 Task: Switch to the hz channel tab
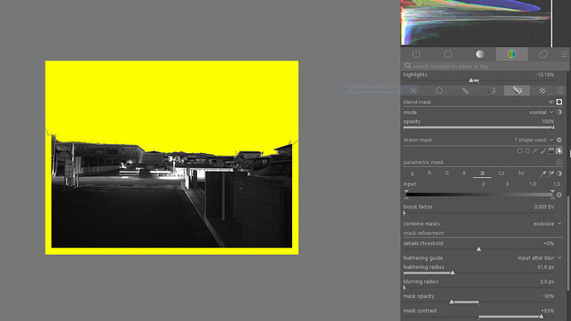click(x=521, y=173)
